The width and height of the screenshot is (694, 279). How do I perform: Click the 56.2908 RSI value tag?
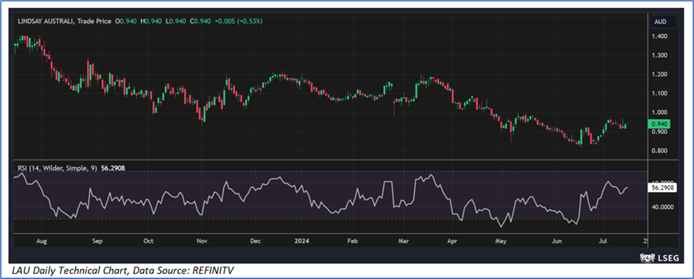tap(662, 189)
